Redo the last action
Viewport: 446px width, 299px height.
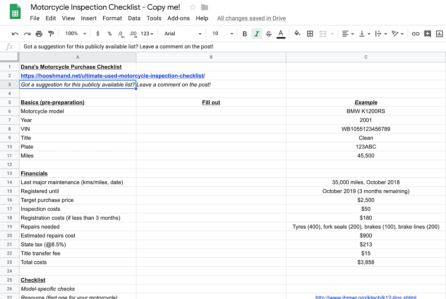pyautogui.click(x=27, y=34)
